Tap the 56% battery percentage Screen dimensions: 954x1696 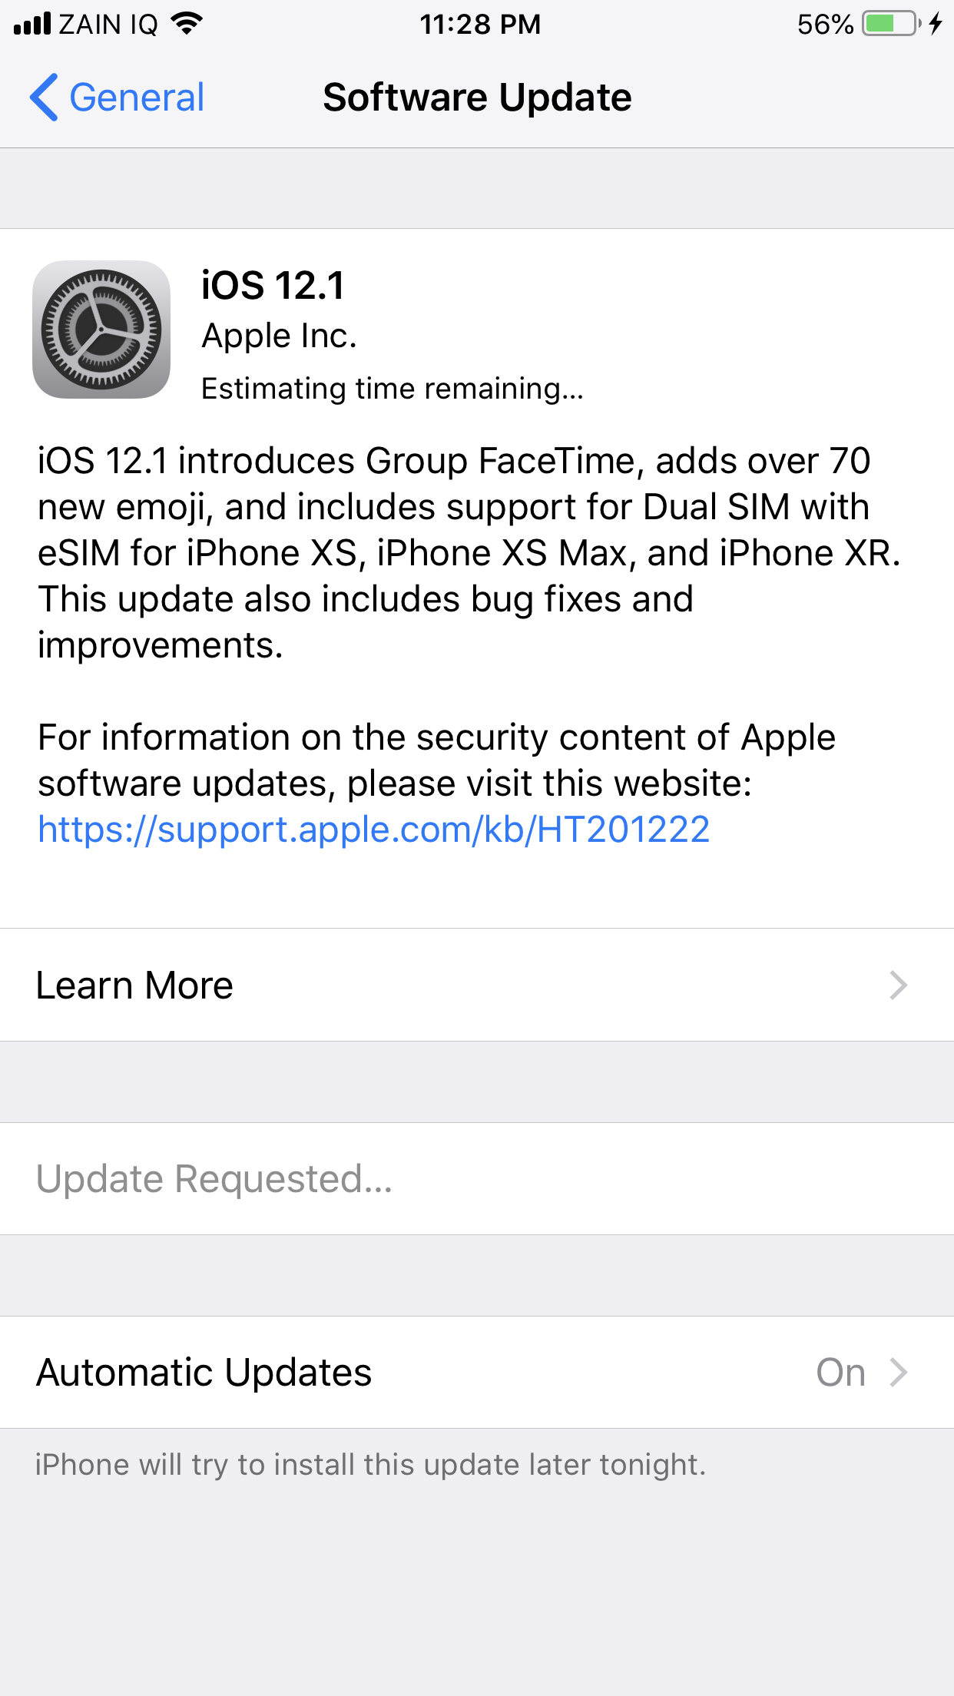826,24
